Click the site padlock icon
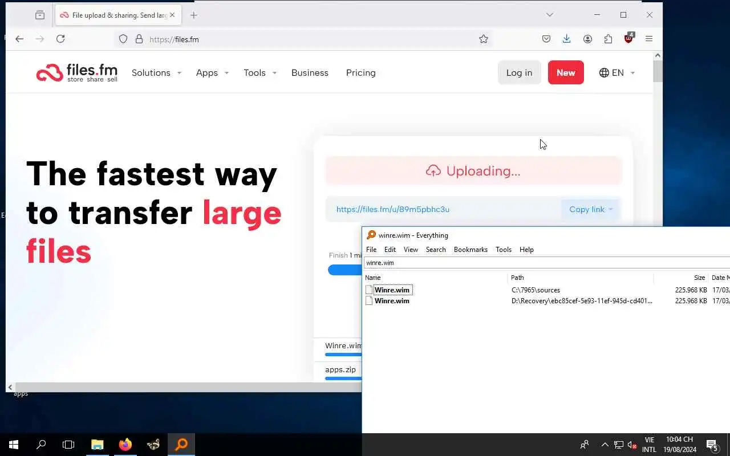 139,39
